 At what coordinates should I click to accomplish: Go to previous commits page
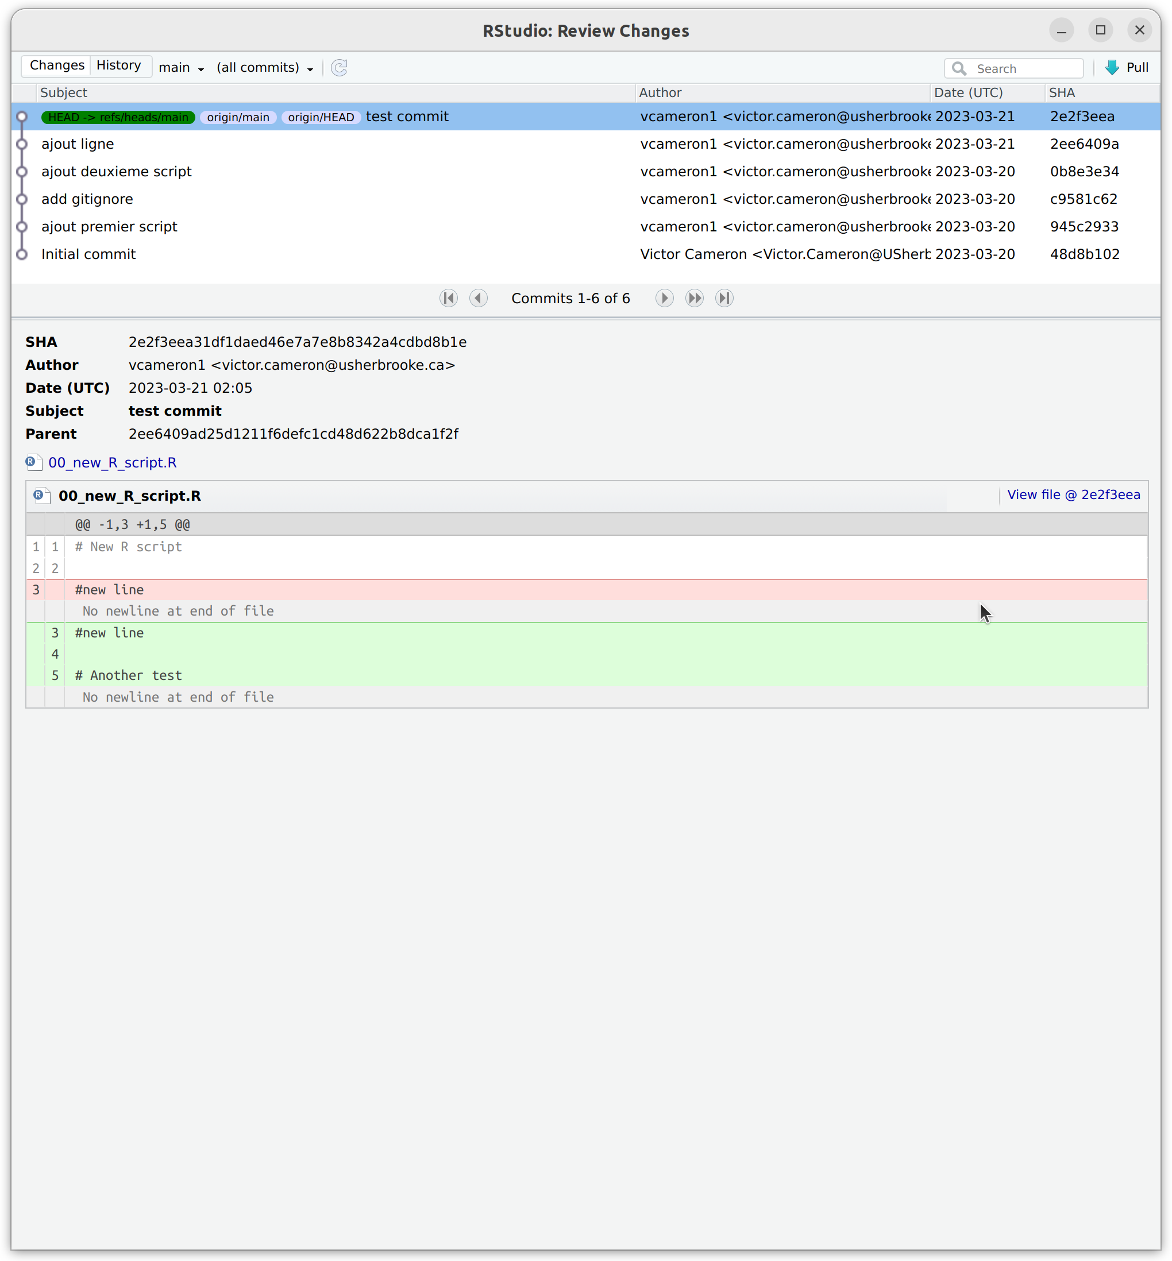click(x=478, y=298)
